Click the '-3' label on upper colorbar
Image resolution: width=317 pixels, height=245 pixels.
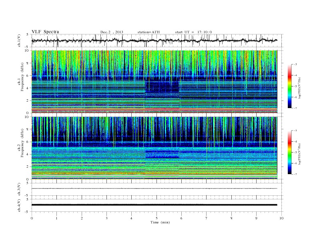[295, 64]
